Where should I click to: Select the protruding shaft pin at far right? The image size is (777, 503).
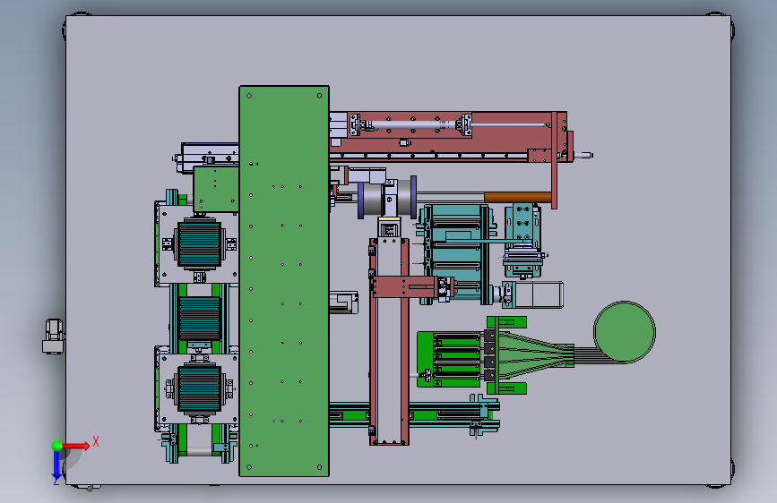coord(583,156)
